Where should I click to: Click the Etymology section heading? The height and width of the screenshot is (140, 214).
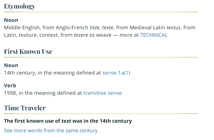tap(20, 6)
